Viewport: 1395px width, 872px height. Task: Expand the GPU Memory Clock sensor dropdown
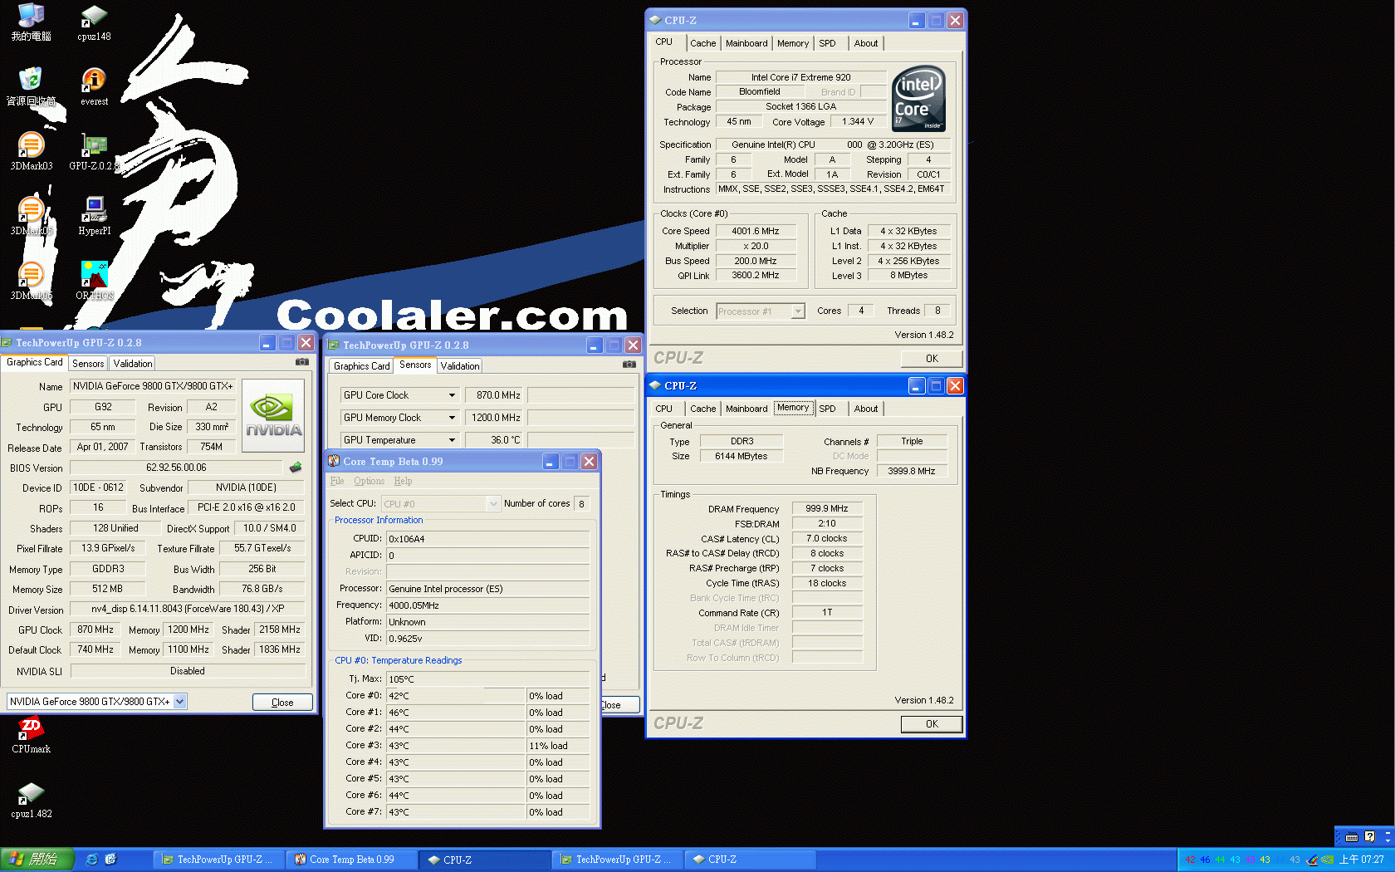click(x=452, y=418)
